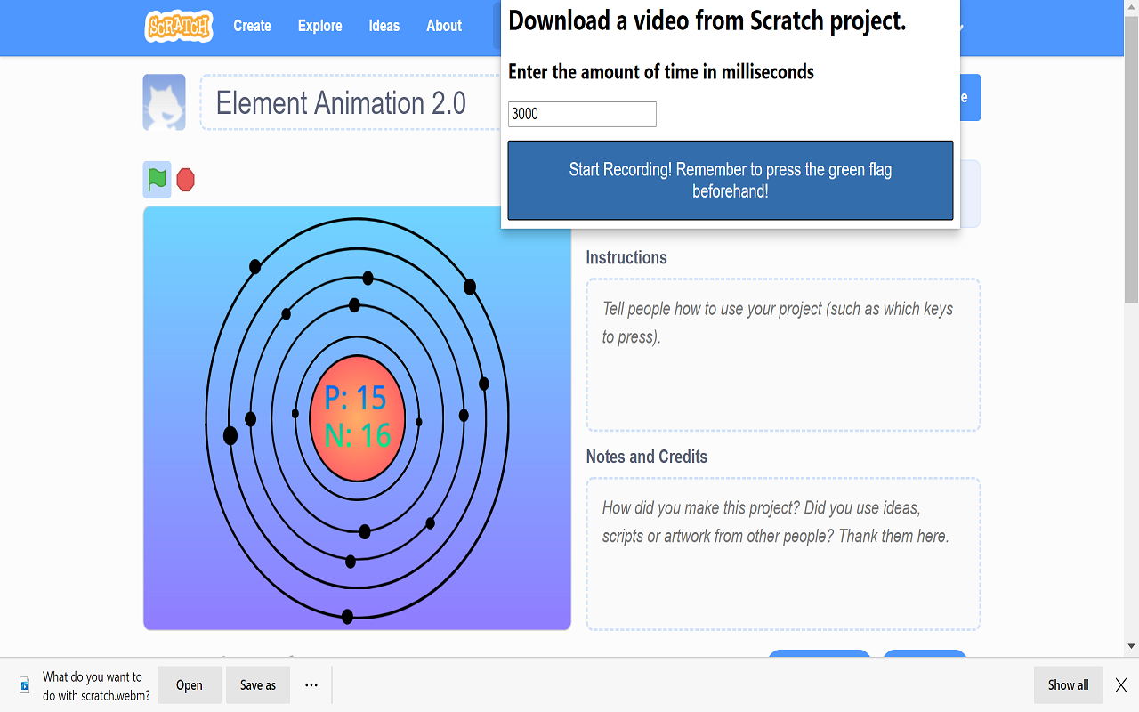Click the scratch.webm file icon

click(x=25, y=685)
